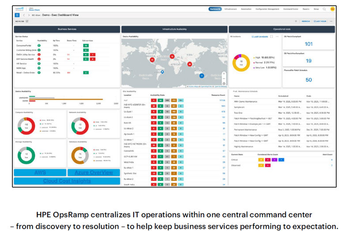Open the Cloud Cost Insights link

pyautogui.click(x=67, y=181)
